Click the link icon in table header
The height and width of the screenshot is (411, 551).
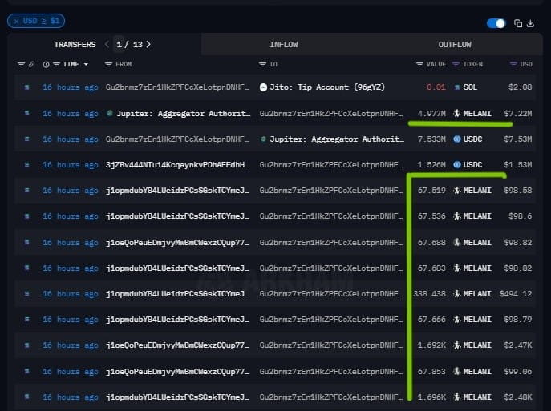point(31,65)
